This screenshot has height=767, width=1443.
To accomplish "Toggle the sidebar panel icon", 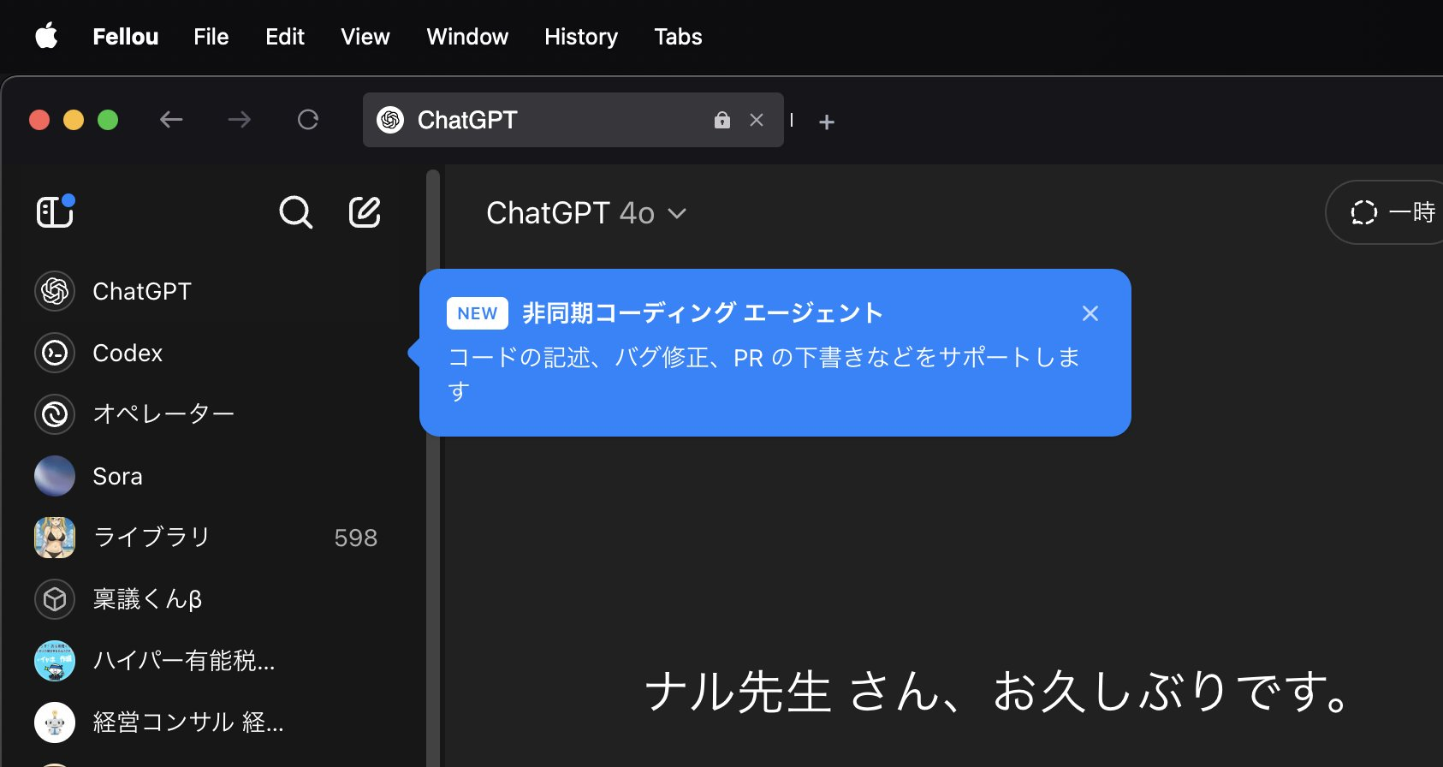I will [55, 211].
